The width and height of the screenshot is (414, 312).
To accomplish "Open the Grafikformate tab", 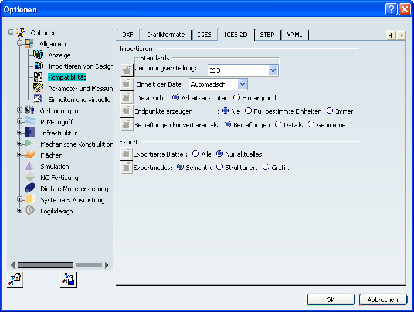I will pyautogui.click(x=165, y=35).
